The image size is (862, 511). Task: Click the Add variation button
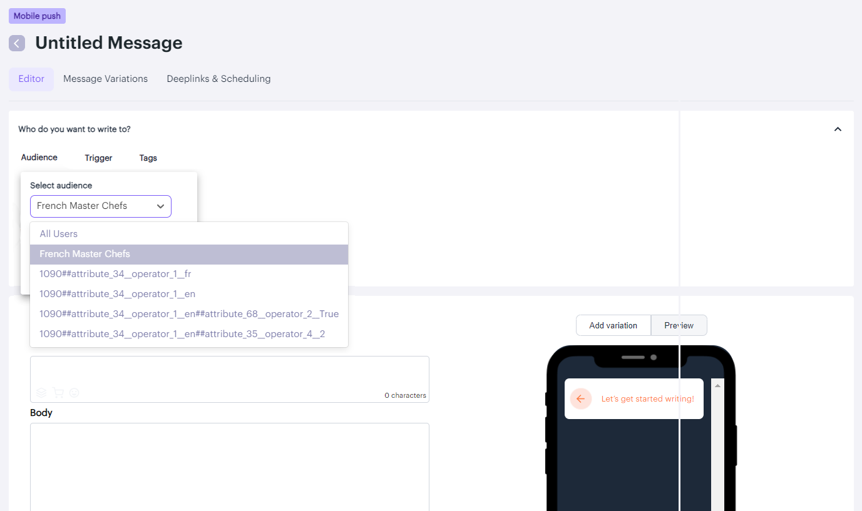[613, 325]
